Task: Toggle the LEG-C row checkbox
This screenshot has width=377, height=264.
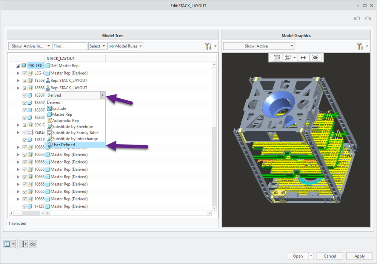Action: tap(25, 73)
